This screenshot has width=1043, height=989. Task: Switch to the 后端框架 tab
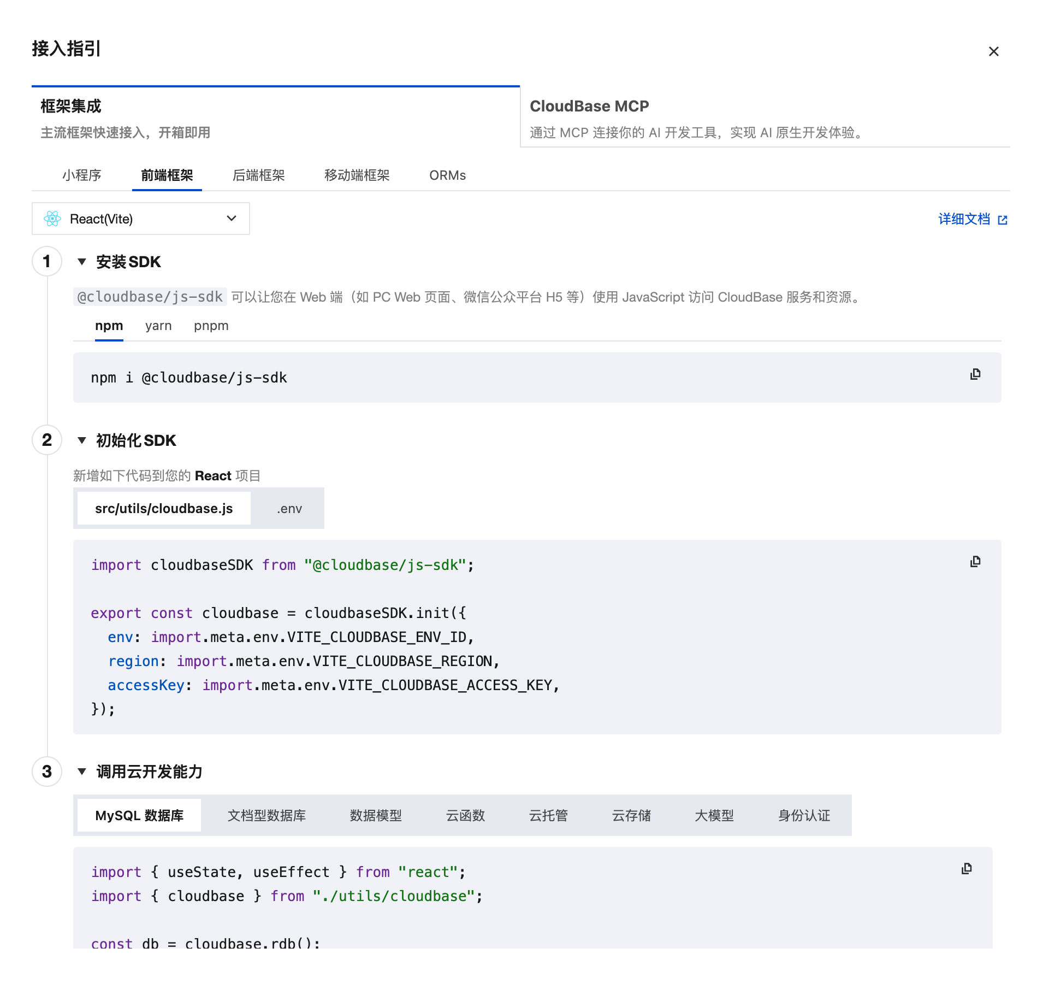point(258,175)
